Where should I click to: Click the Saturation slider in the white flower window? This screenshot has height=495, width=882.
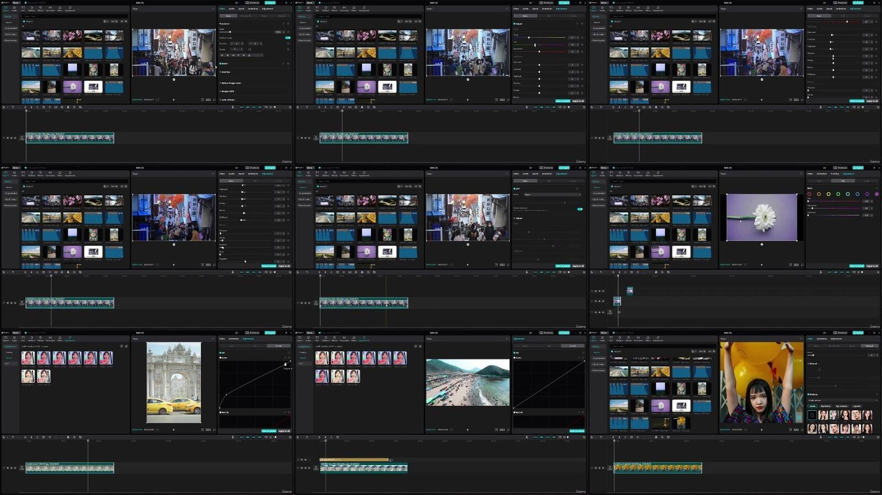[833, 208]
